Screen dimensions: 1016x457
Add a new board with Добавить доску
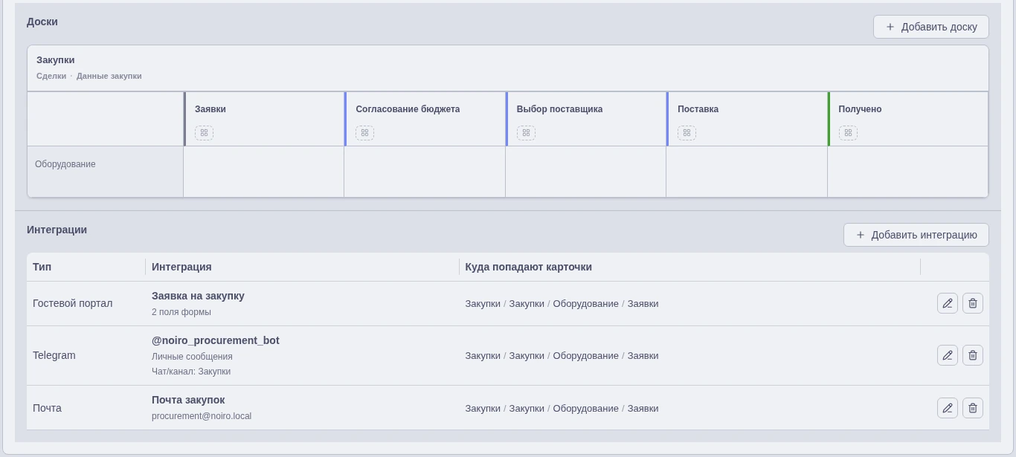930,27
